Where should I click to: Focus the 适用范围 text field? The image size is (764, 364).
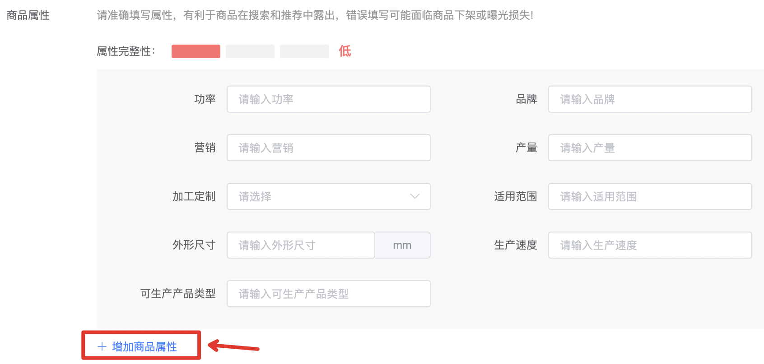pyautogui.click(x=649, y=196)
